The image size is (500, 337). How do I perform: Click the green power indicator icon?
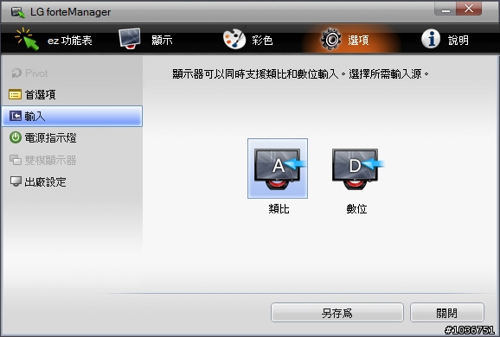pyautogui.click(x=16, y=138)
